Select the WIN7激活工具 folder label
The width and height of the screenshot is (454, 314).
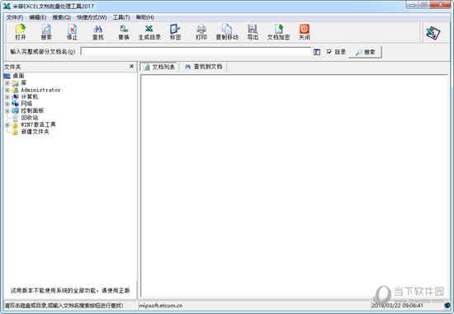[x=38, y=124]
